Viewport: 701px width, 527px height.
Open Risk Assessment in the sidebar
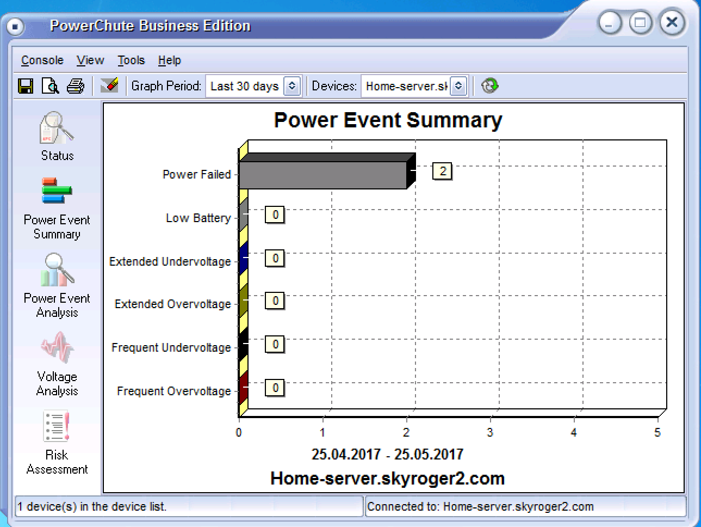[57, 443]
